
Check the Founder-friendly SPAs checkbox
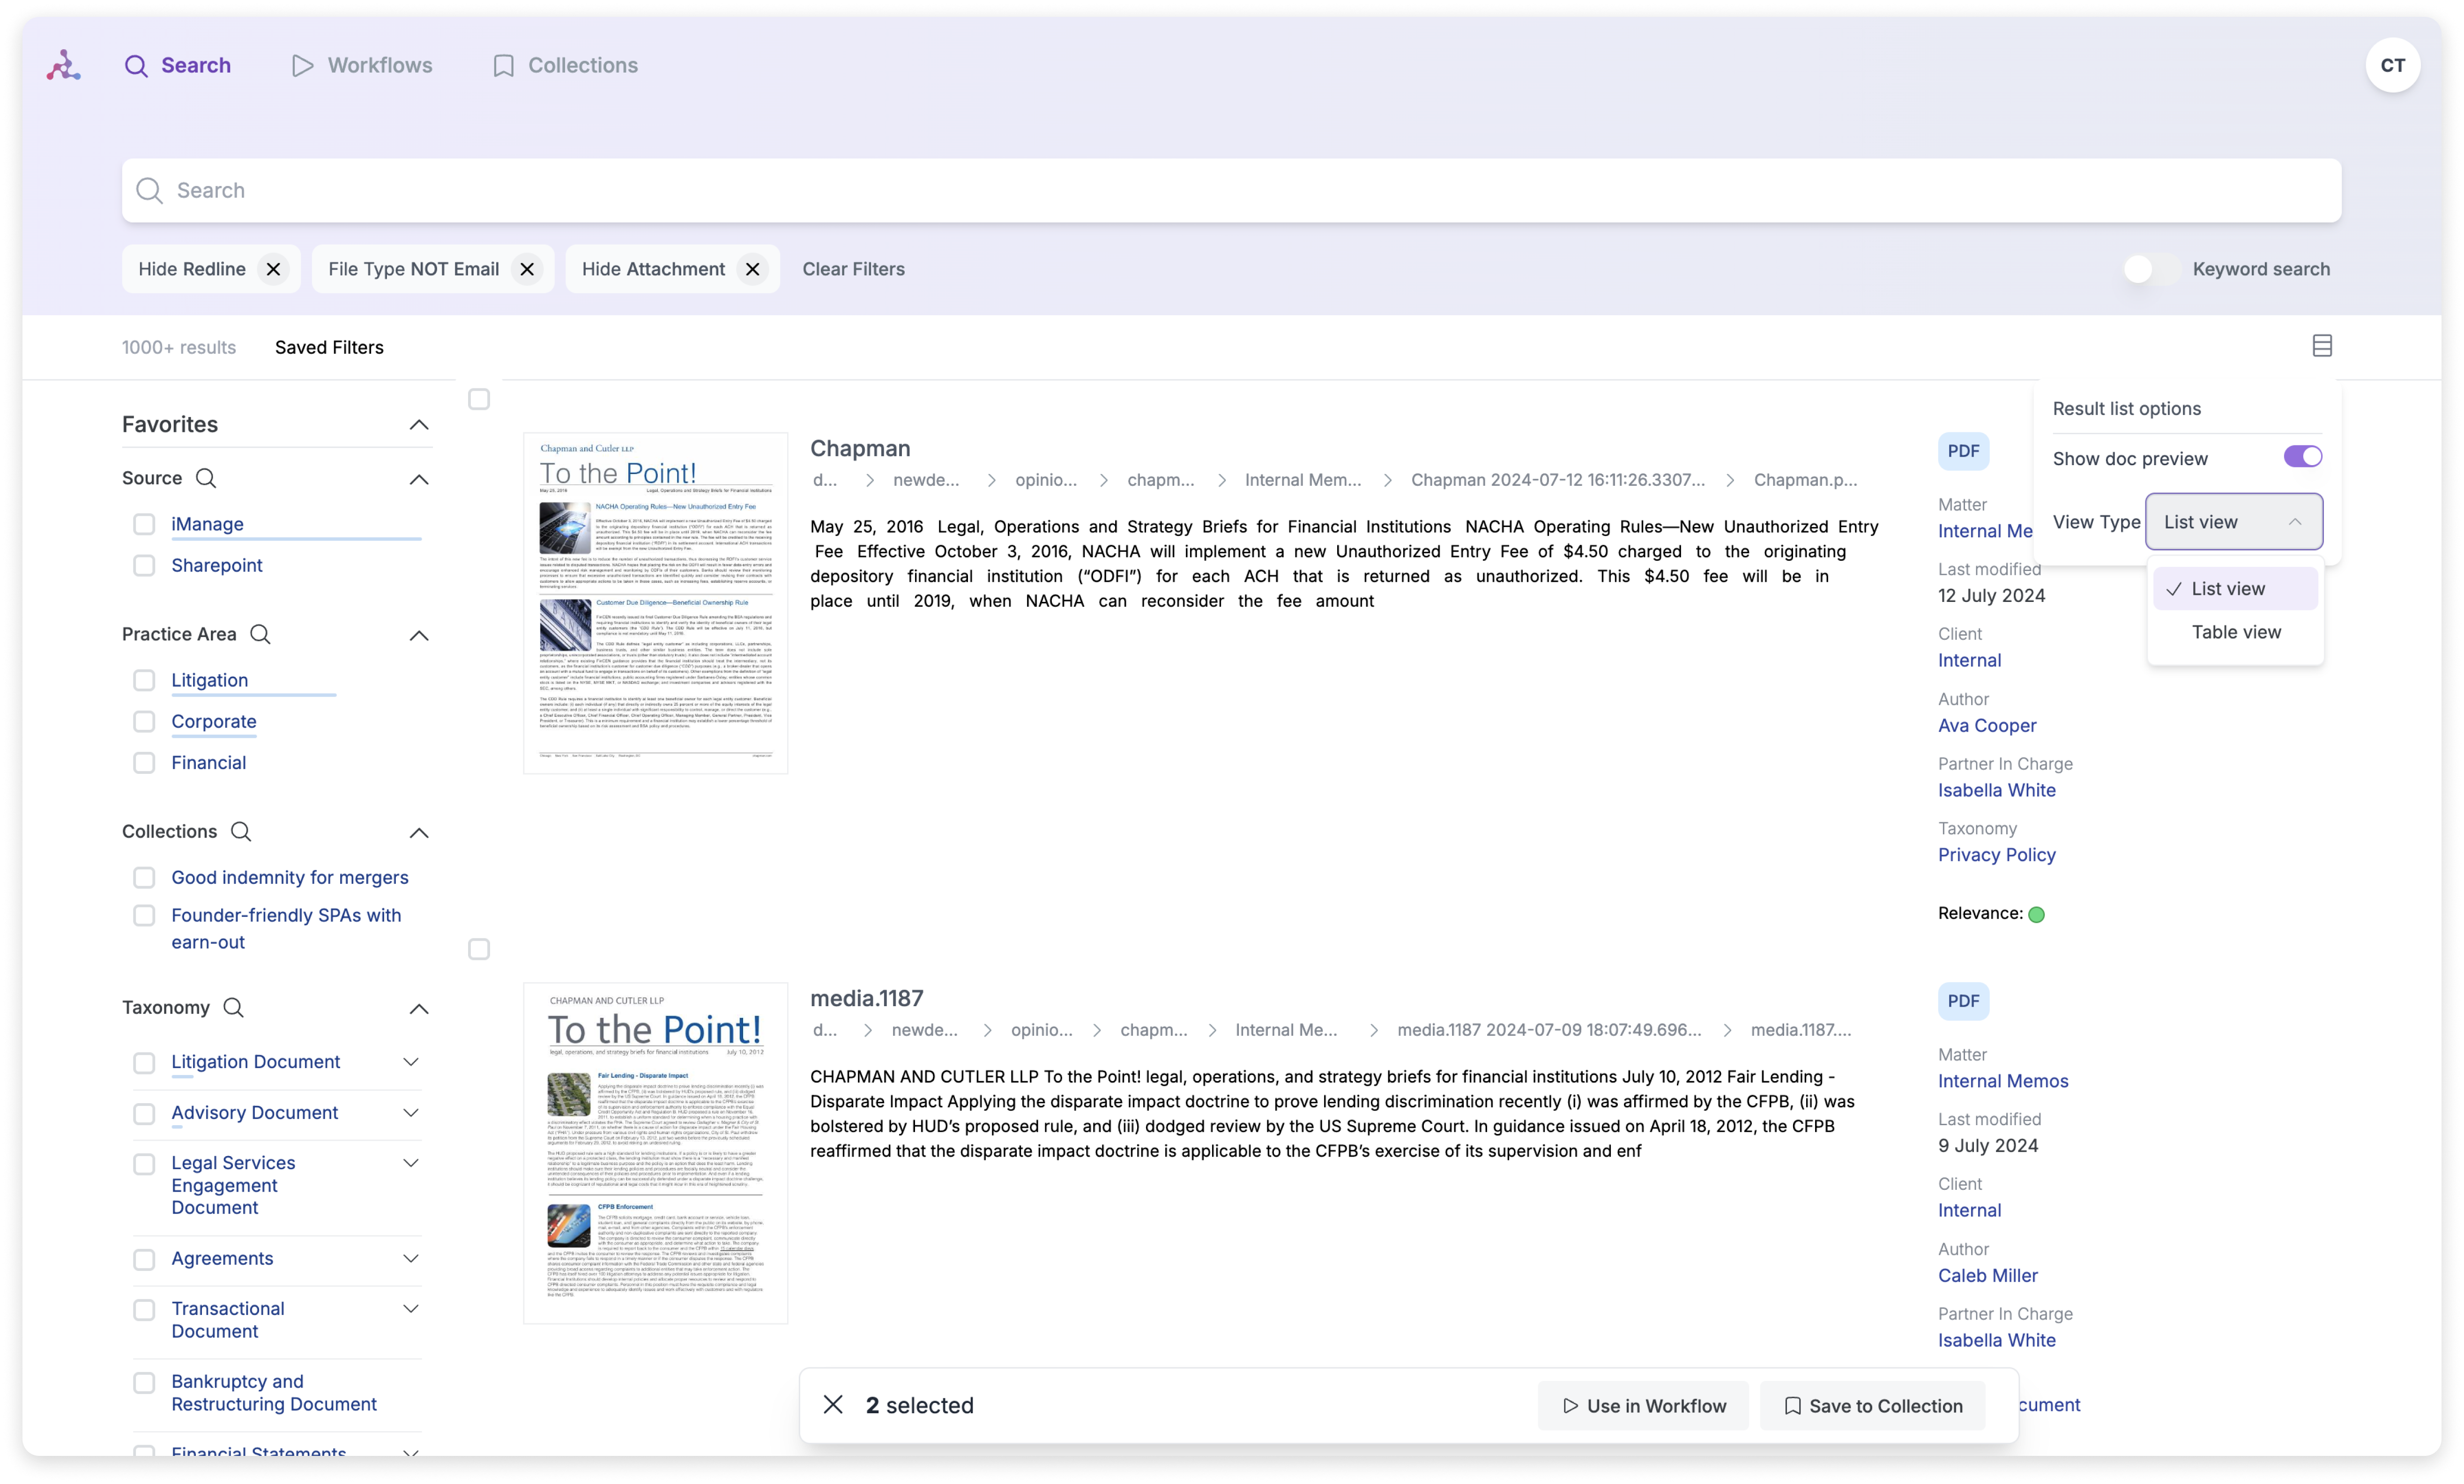[144, 915]
